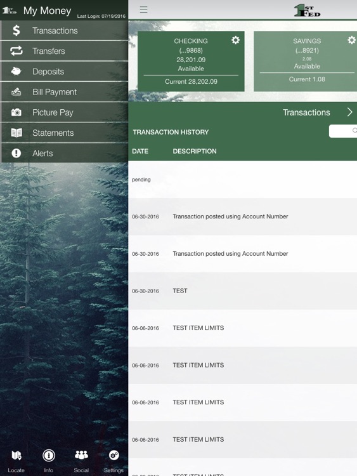The height and width of the screenshot is (476, 357).
Task: Select the Bill Payment menu label
Action: [x=55, y=92]
